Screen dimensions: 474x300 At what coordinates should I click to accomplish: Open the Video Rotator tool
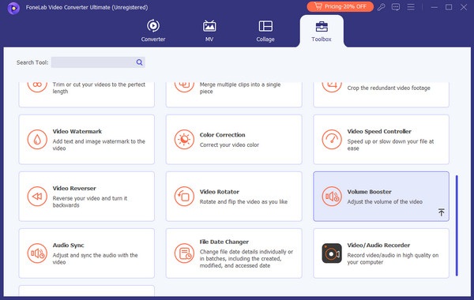tap(234, 197)
